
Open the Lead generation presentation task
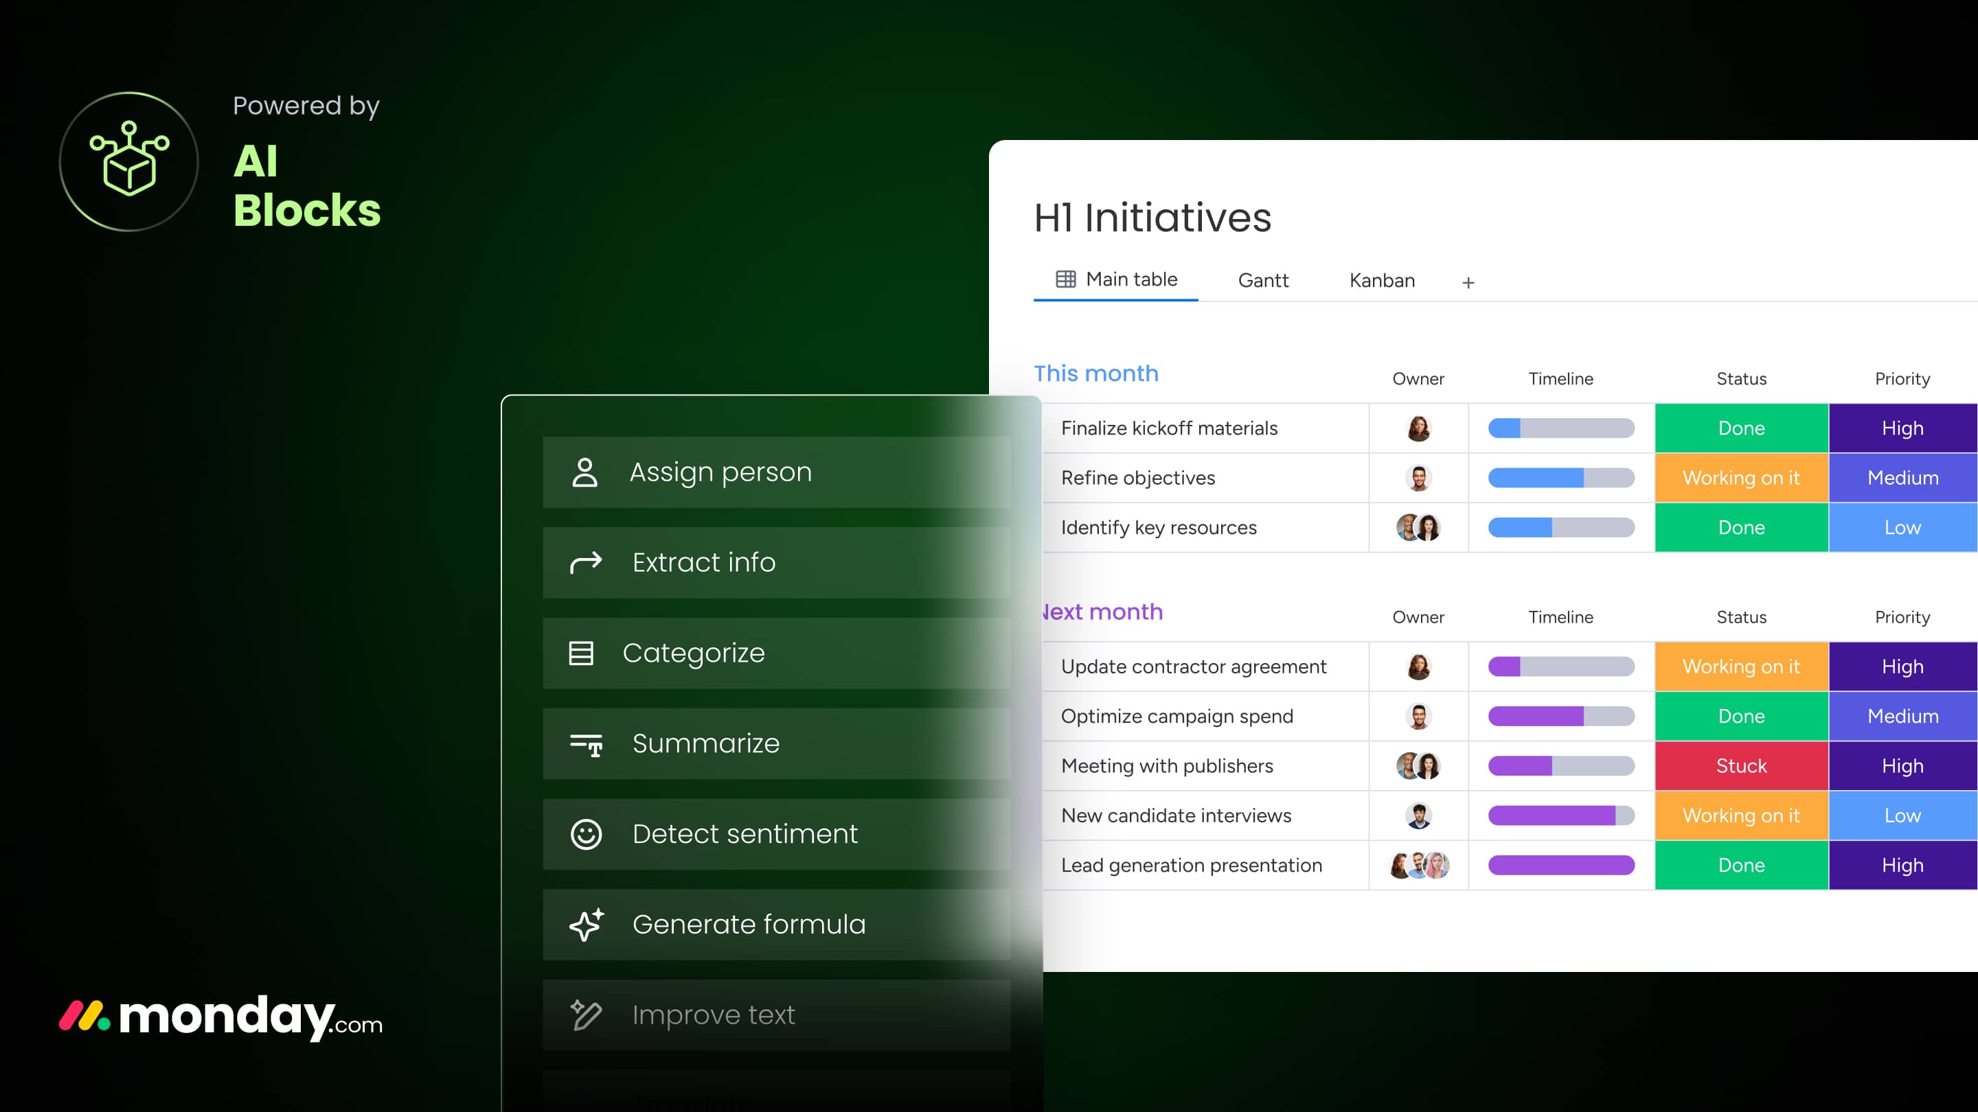pos(1191,865)
